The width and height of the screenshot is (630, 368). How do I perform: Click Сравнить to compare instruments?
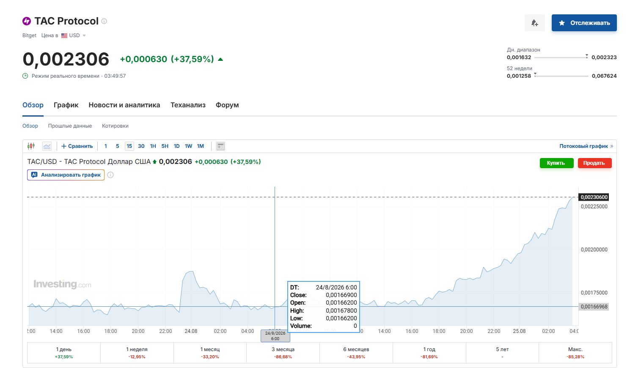(77, 146)
